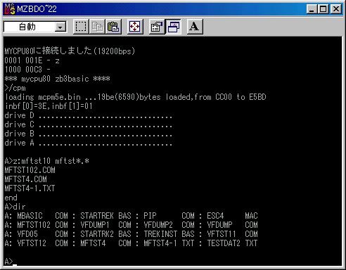Click the 自動 font size combo box

[x=35, y=27]
